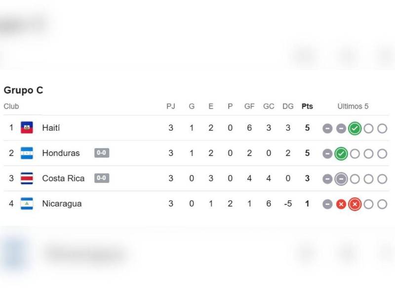Select Haití's green win check icon

pyautogui.click(x=355, y=127)
